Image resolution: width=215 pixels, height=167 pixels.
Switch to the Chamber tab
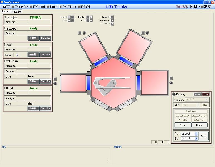click(x=17, y=12)
